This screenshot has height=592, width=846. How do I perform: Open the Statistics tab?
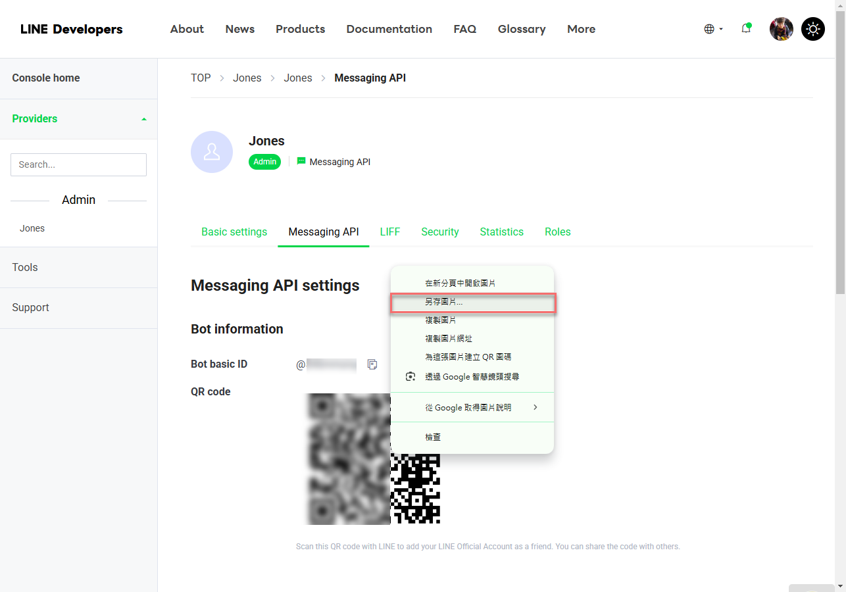(x=502, y=232)
